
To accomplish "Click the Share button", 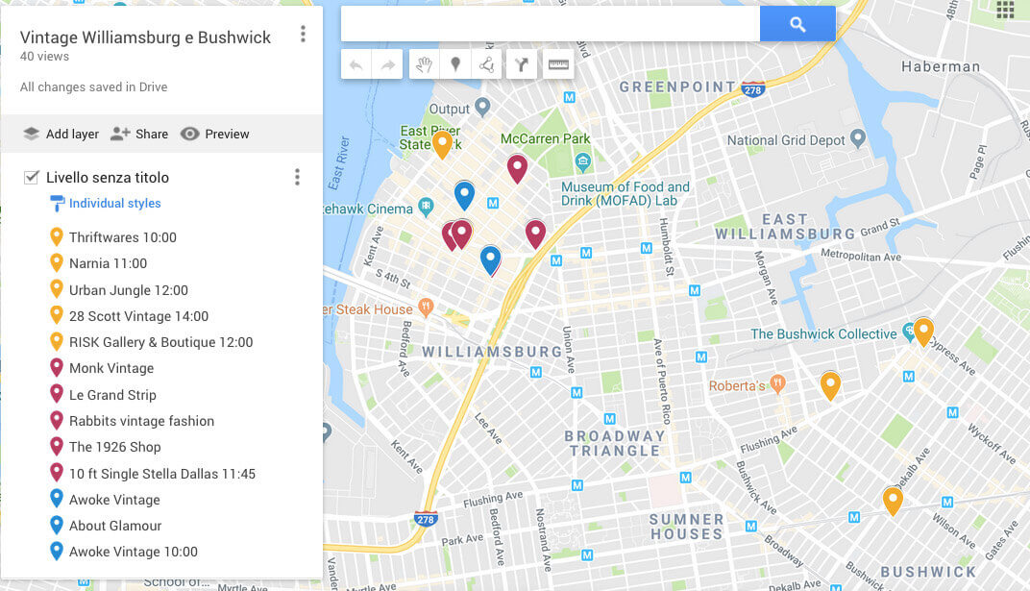I will click(139, 134).
